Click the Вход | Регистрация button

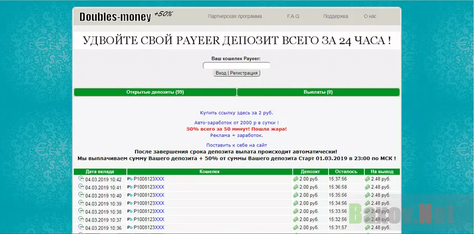coord(236,73)
